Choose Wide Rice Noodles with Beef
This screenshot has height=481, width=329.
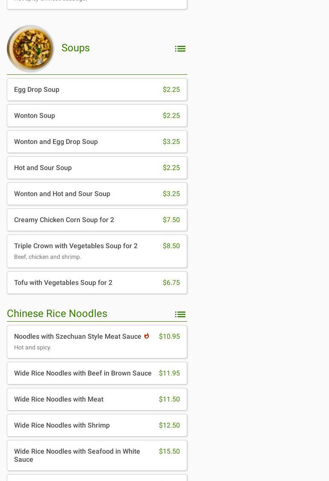83,373
